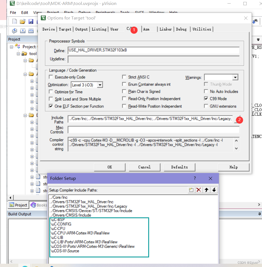Select the Project tab at panel bottom
Image resolution: width=262 pixels, height=267 pixels.
tap(18, 205)
